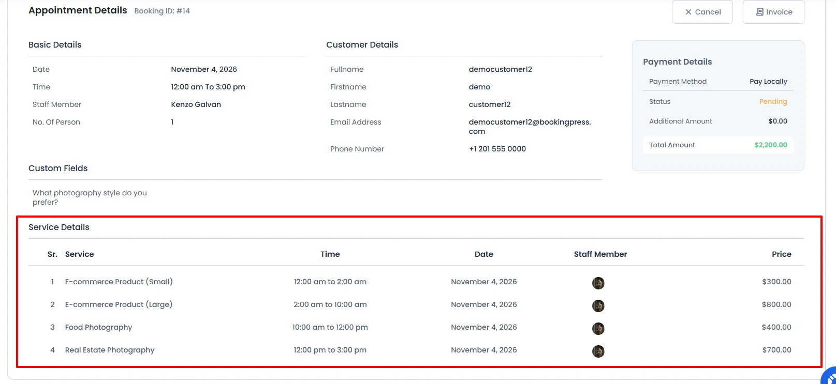Click the 12:00 pm to 3:00 pm time cell
The image size is (836, 384).
coord(330,350)
